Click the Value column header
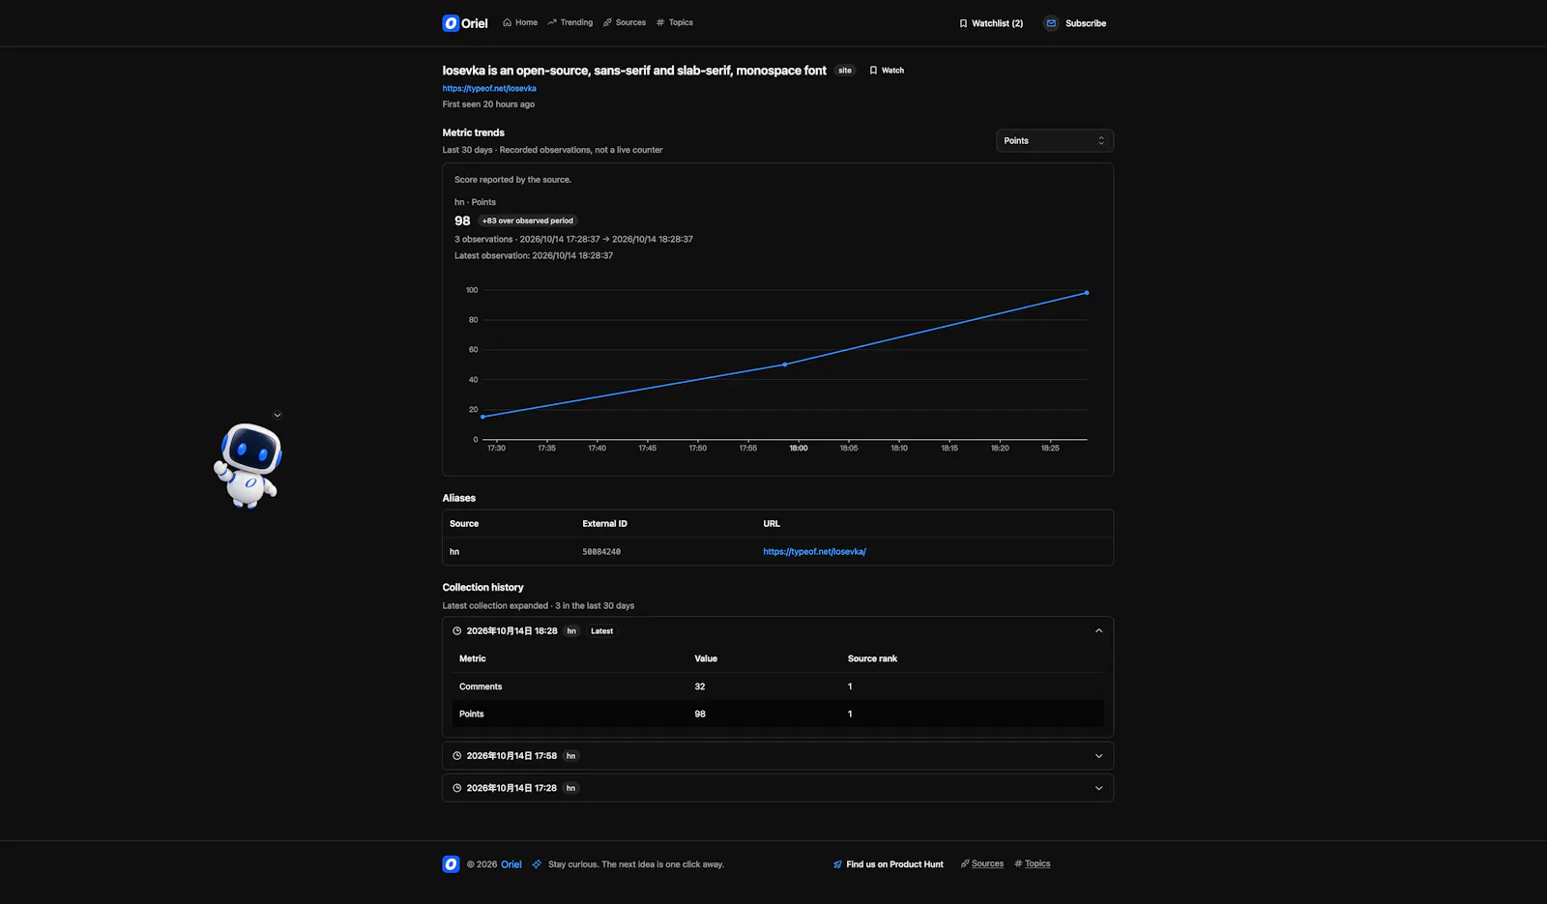 [706, 658]
